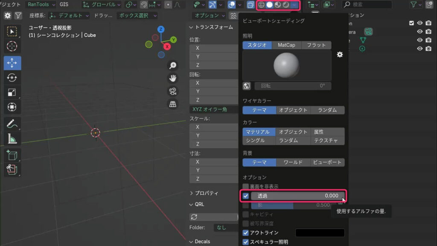This screenshot has height=246, width=437.
Task: Disable render camera icon on Camera row
Action: (x=428, y=32)
